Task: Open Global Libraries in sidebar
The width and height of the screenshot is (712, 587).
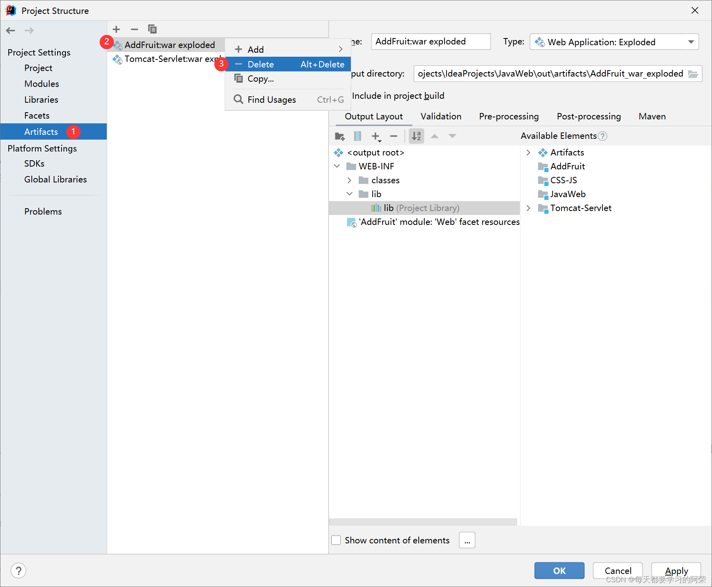Action: tap(56, 179)
